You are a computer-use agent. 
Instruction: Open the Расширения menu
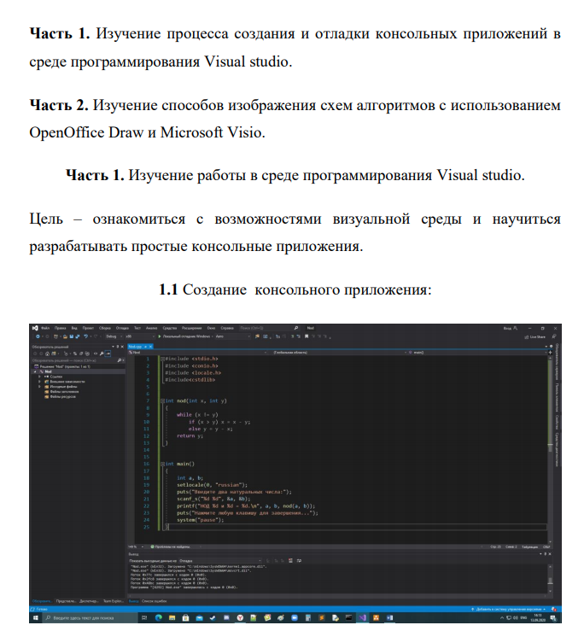pos(191,328)
